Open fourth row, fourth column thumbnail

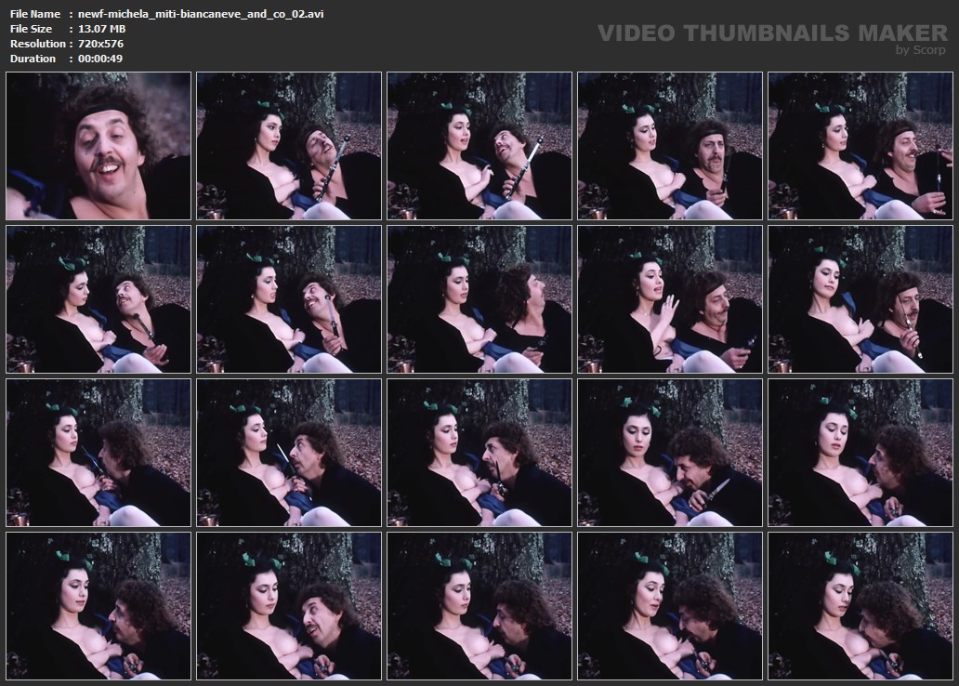click(x=670, y=606)
